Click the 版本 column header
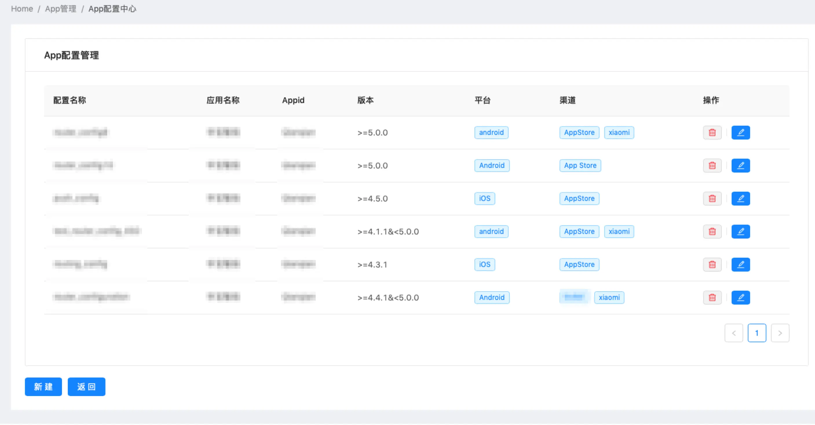The height and width of the screenshot is (425, 815). click(366, 100)
